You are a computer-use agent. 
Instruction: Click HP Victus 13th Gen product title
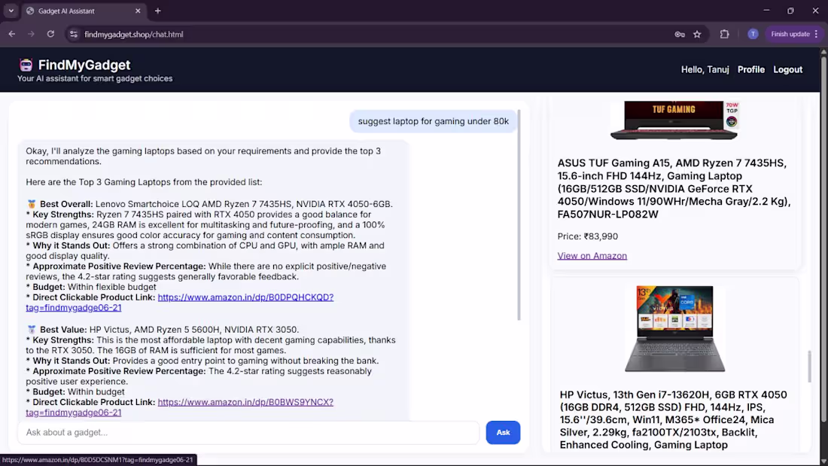click(673, 419)
